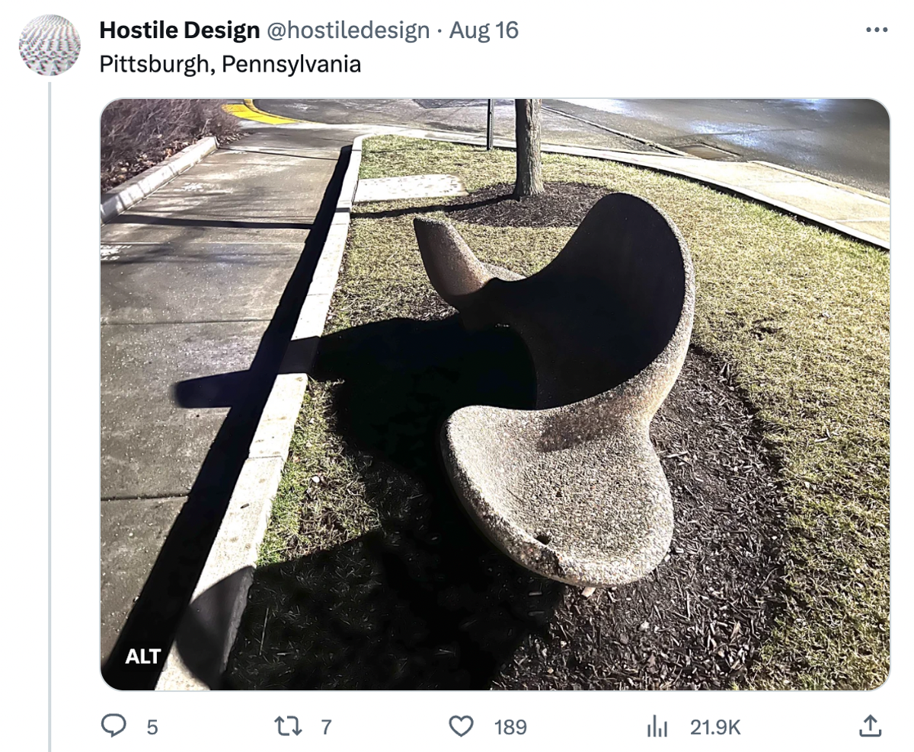914x752 pixels.
Task: Click the 21.9K views count
Action: [715, 728]
